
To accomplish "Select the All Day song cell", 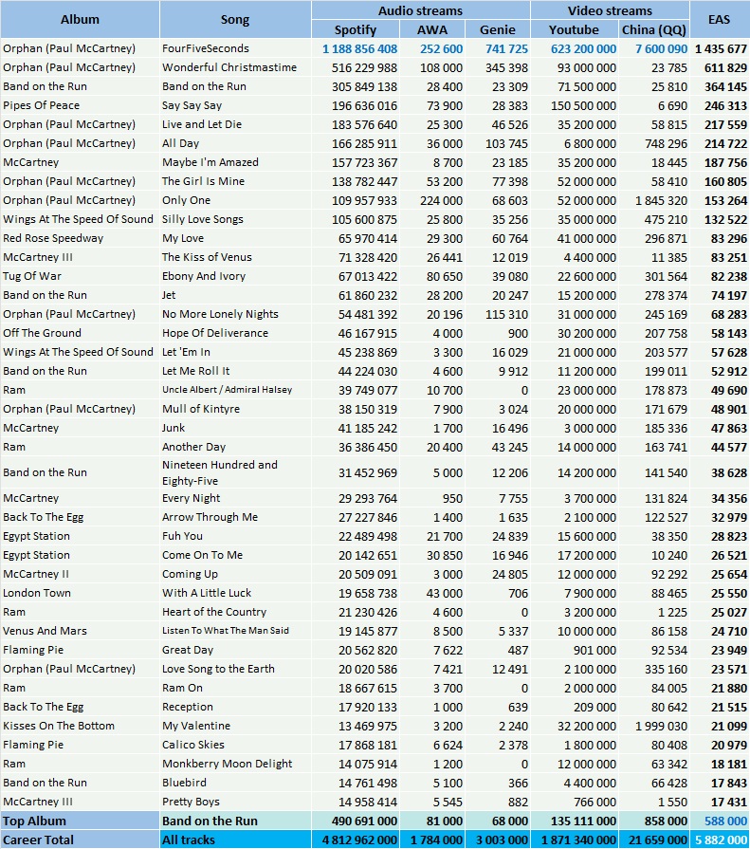I will 235,143.
